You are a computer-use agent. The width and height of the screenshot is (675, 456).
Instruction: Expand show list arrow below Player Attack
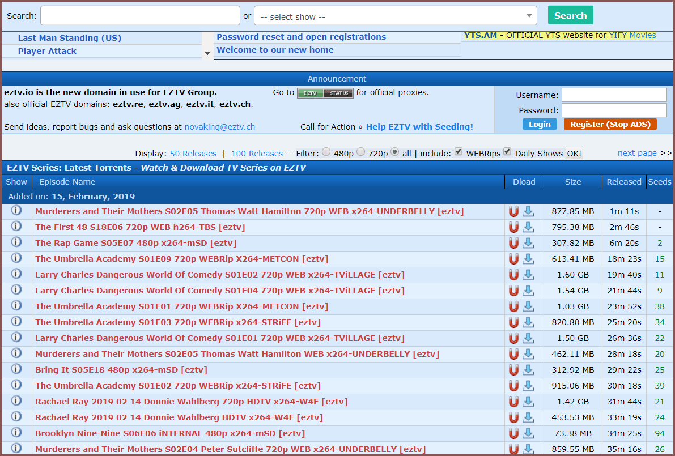click(207, 53)
